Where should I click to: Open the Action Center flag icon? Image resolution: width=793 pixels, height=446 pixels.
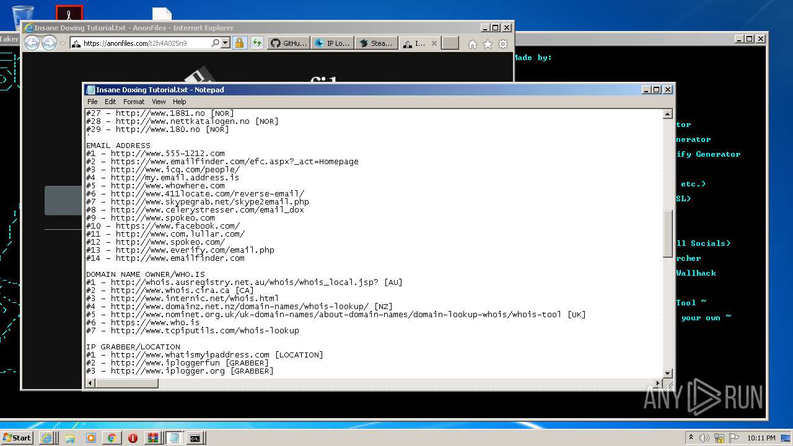734,438
